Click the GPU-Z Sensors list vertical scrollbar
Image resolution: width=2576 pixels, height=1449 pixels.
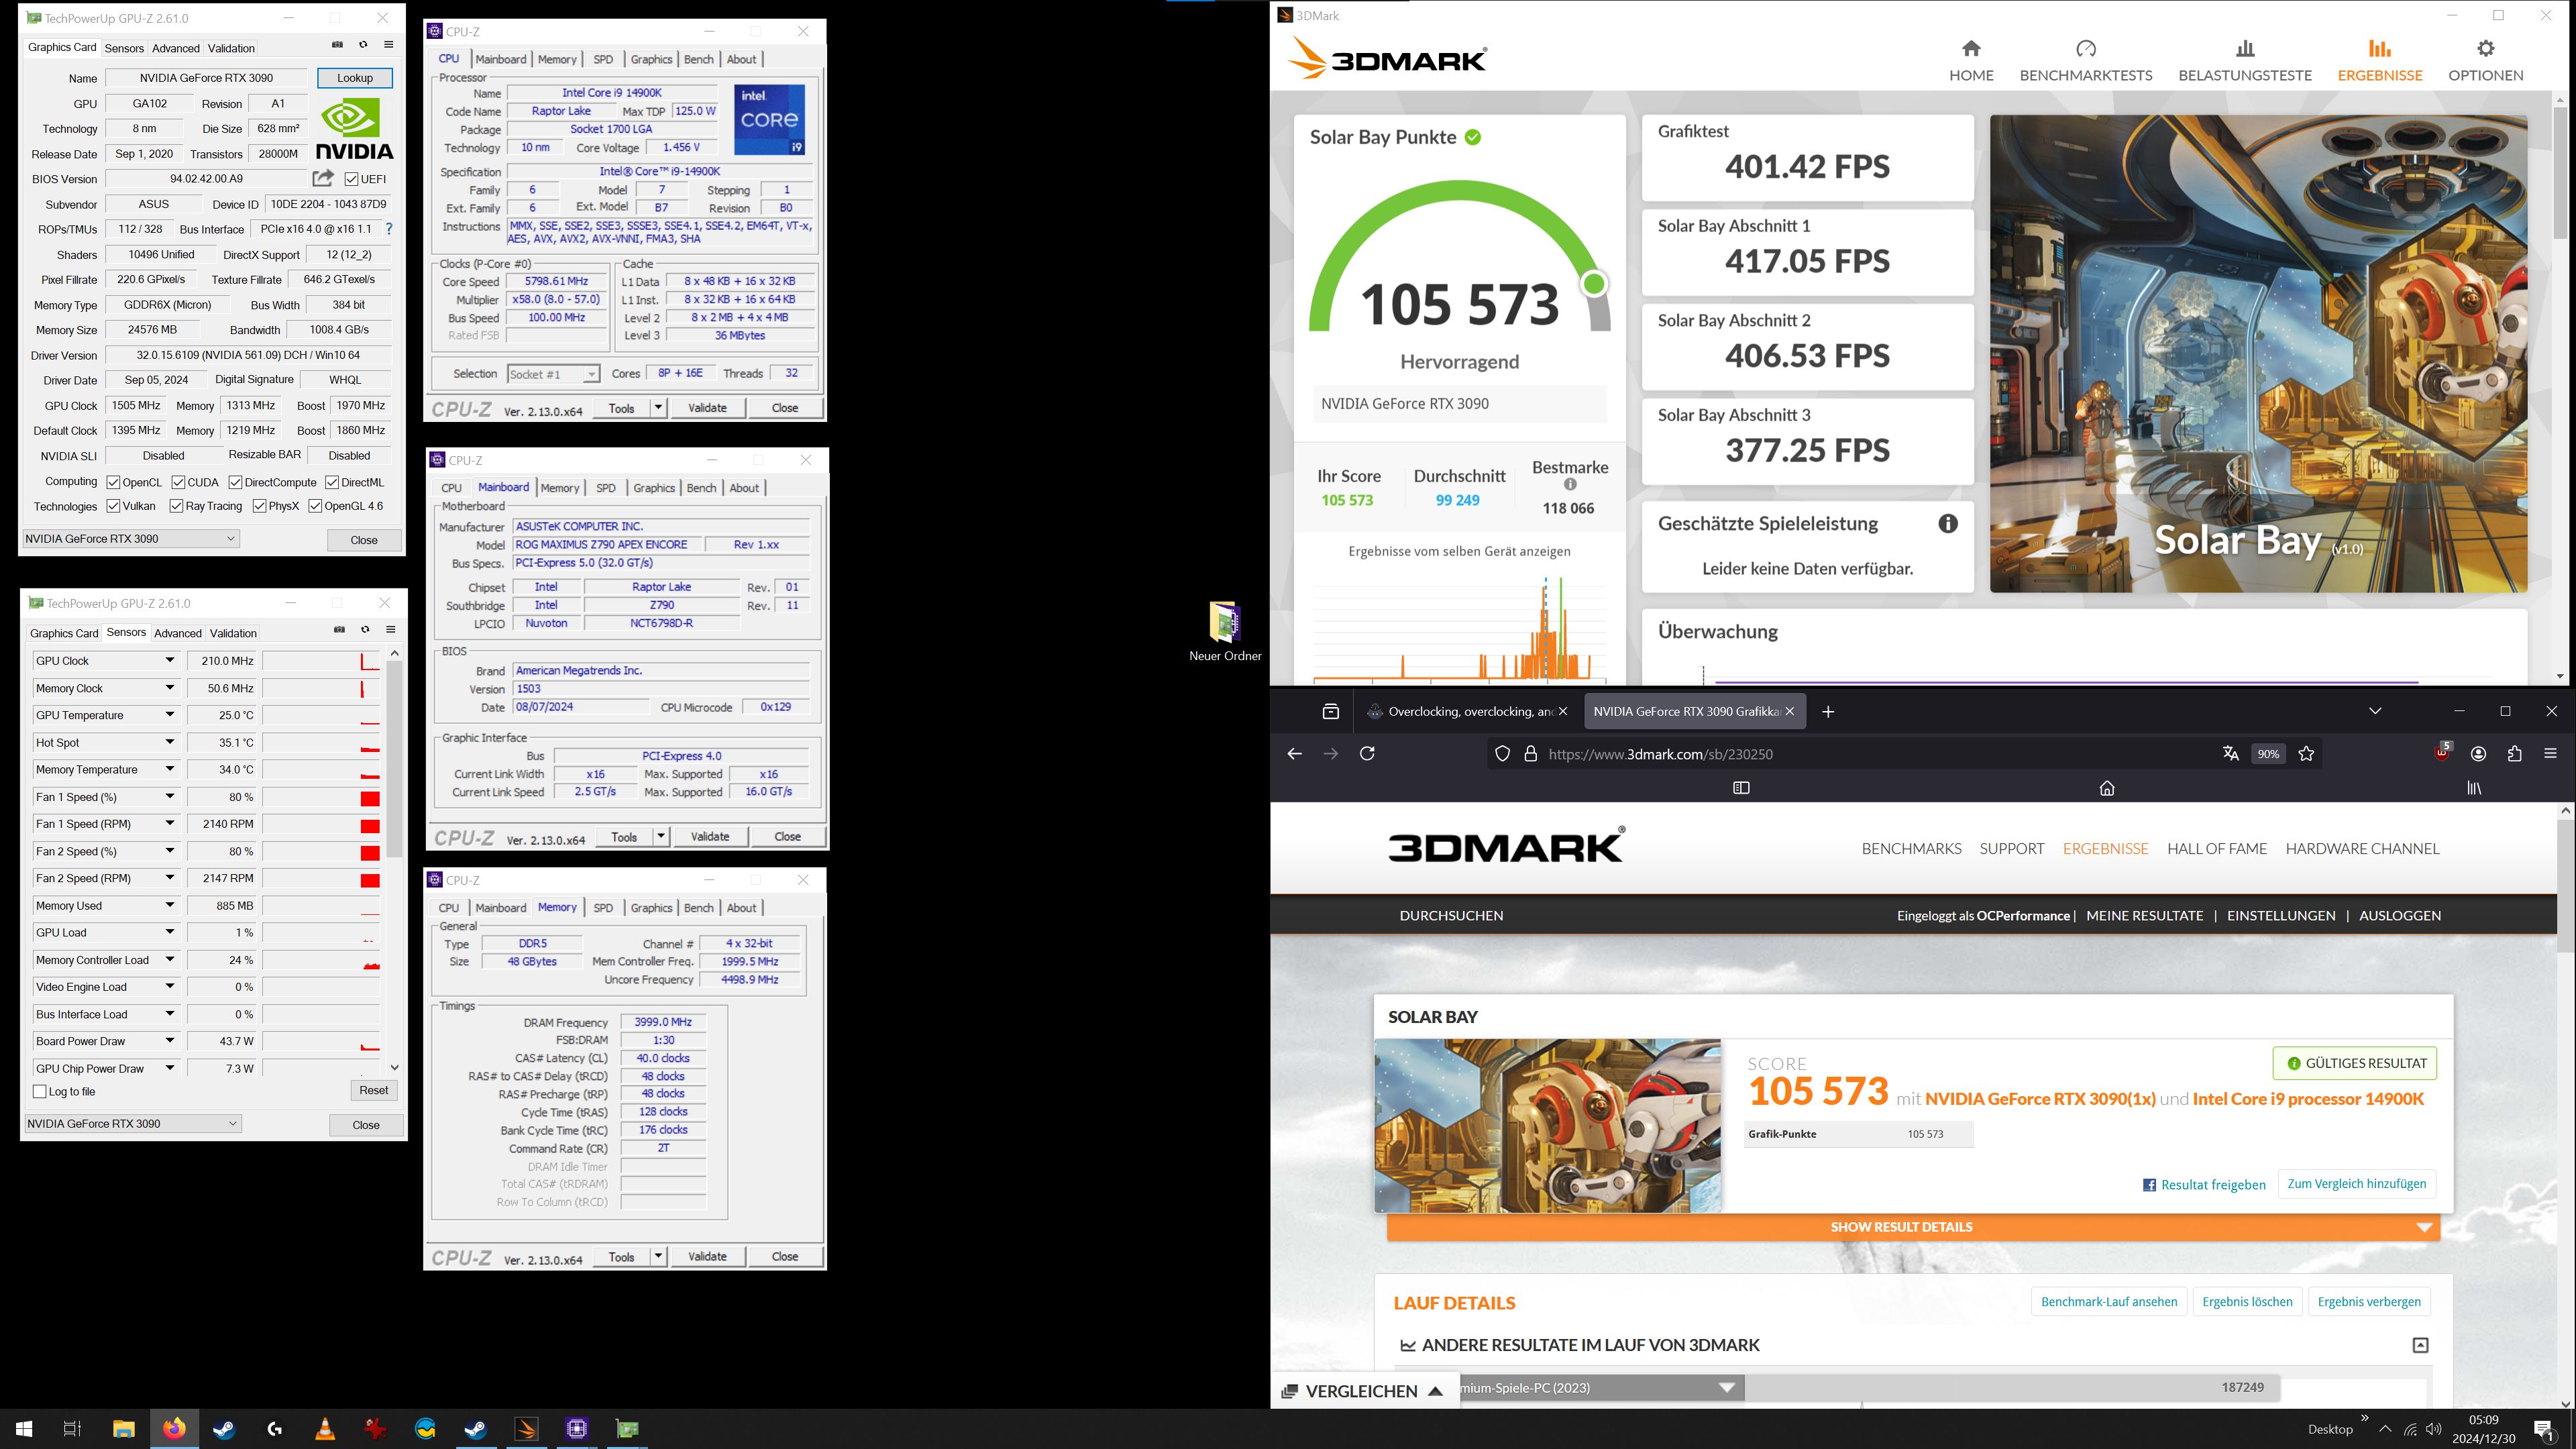click(395, 859)
